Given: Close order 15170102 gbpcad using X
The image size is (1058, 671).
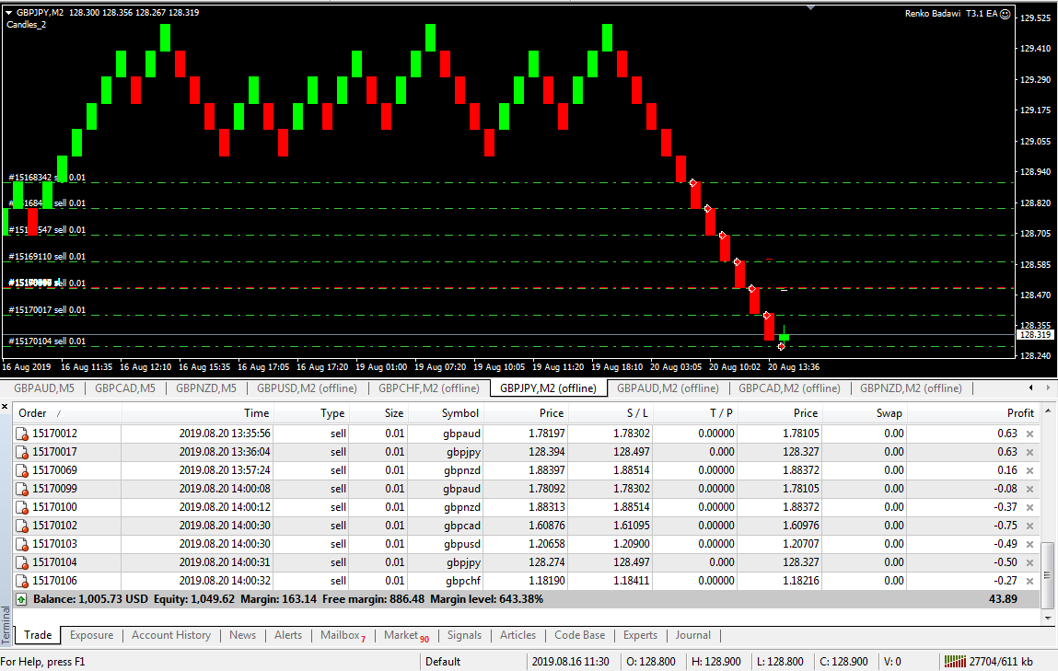Looking at the screenshot, I should click(x=1029, y=526).
